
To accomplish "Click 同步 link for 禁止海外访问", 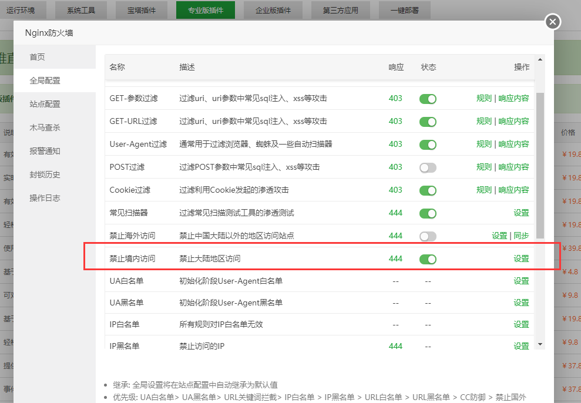I will click(x=521, y=236).
